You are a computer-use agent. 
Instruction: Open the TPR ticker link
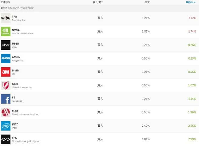[15, 17]
